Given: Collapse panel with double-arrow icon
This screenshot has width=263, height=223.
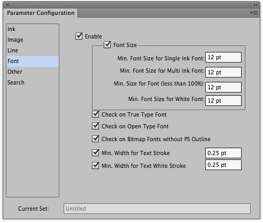Looking at the screenshot, I should coord(256,5).
